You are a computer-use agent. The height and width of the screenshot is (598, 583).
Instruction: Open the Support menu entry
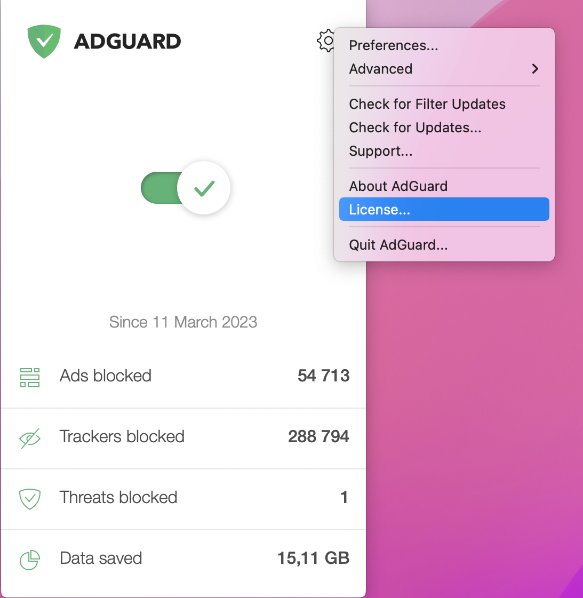pyautogui.click(x=381, y=151)
